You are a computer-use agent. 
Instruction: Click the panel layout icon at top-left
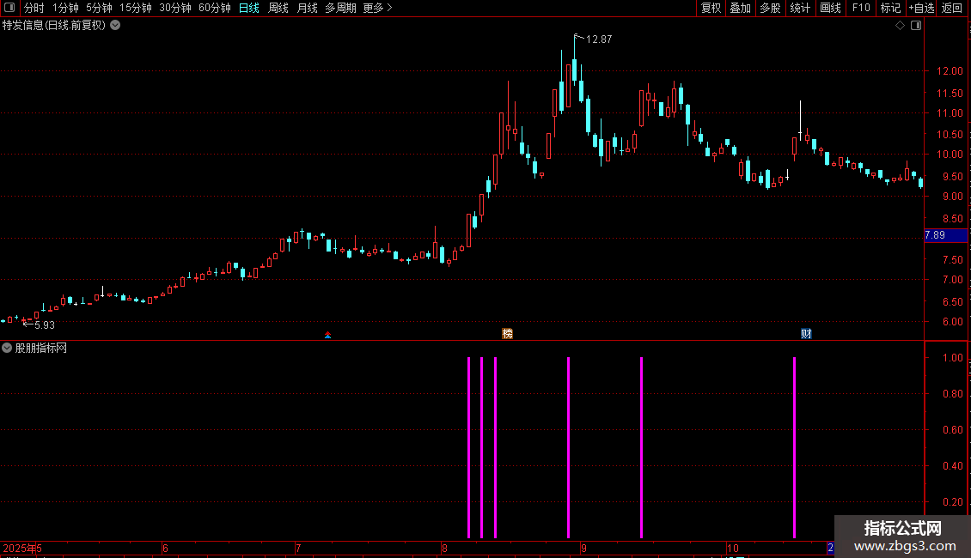(9, 8)
